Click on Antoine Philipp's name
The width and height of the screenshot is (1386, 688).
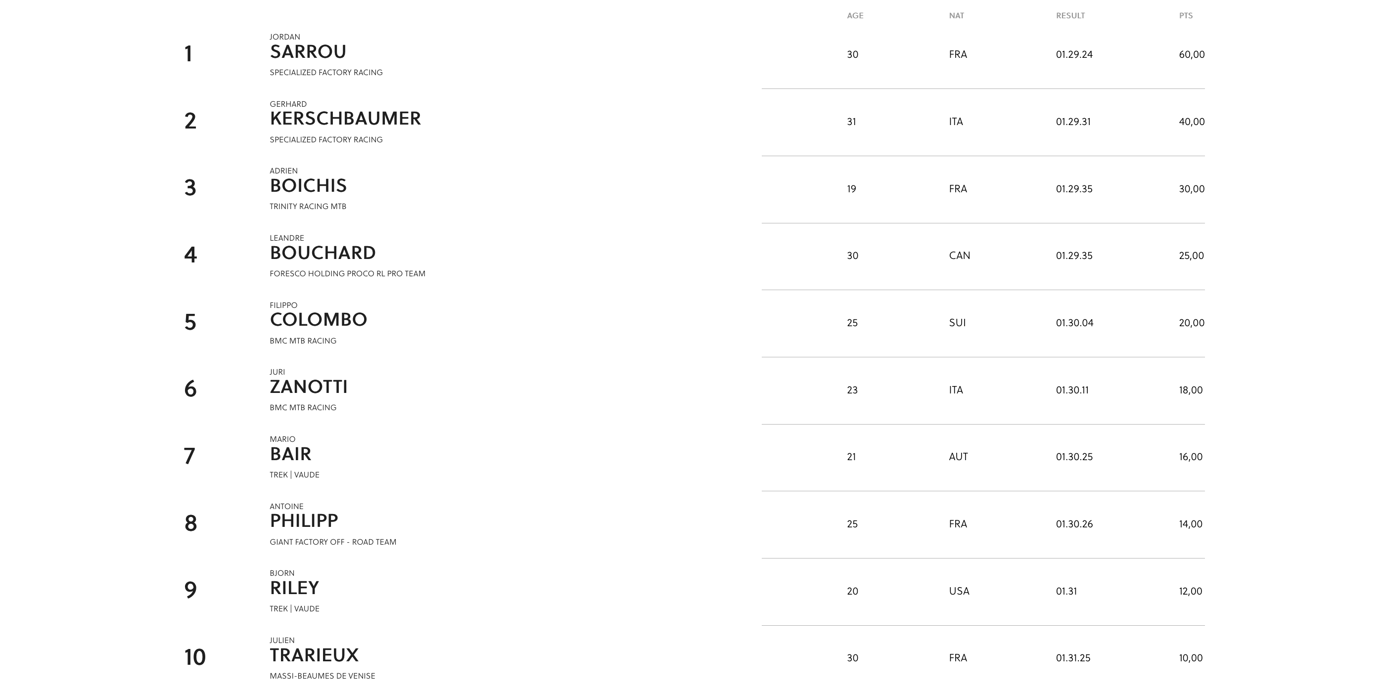[x=303, y=521]
